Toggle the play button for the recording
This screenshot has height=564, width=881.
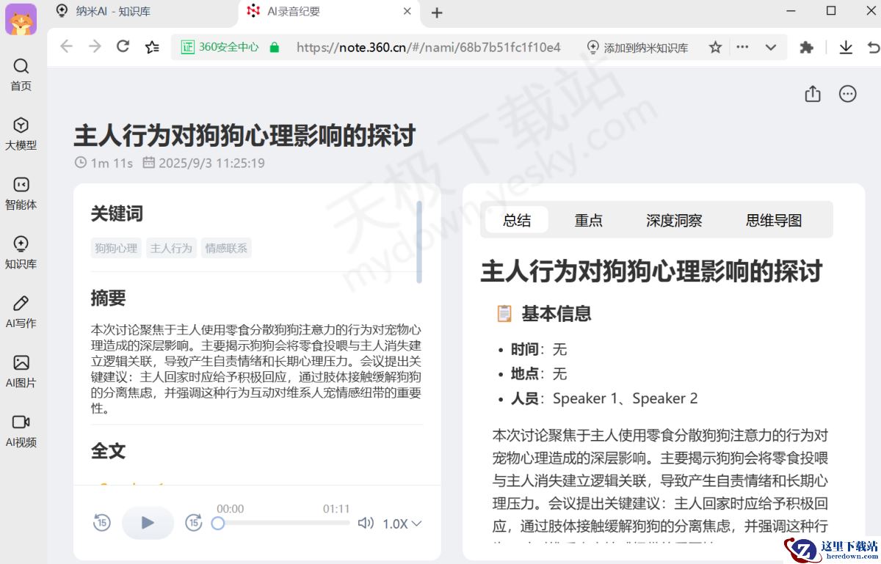(147, 522)
